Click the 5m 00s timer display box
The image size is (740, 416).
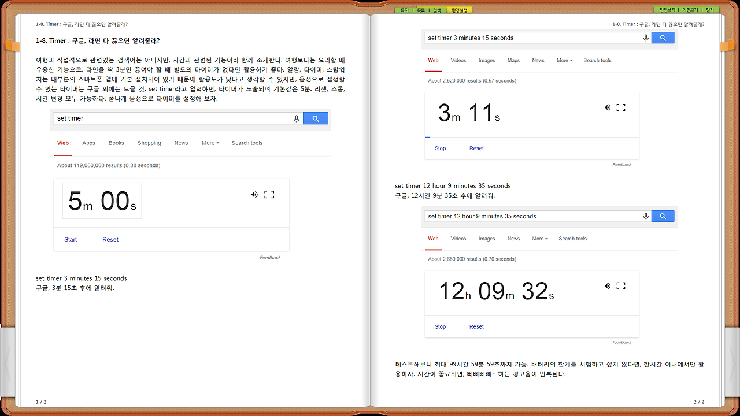102,201
